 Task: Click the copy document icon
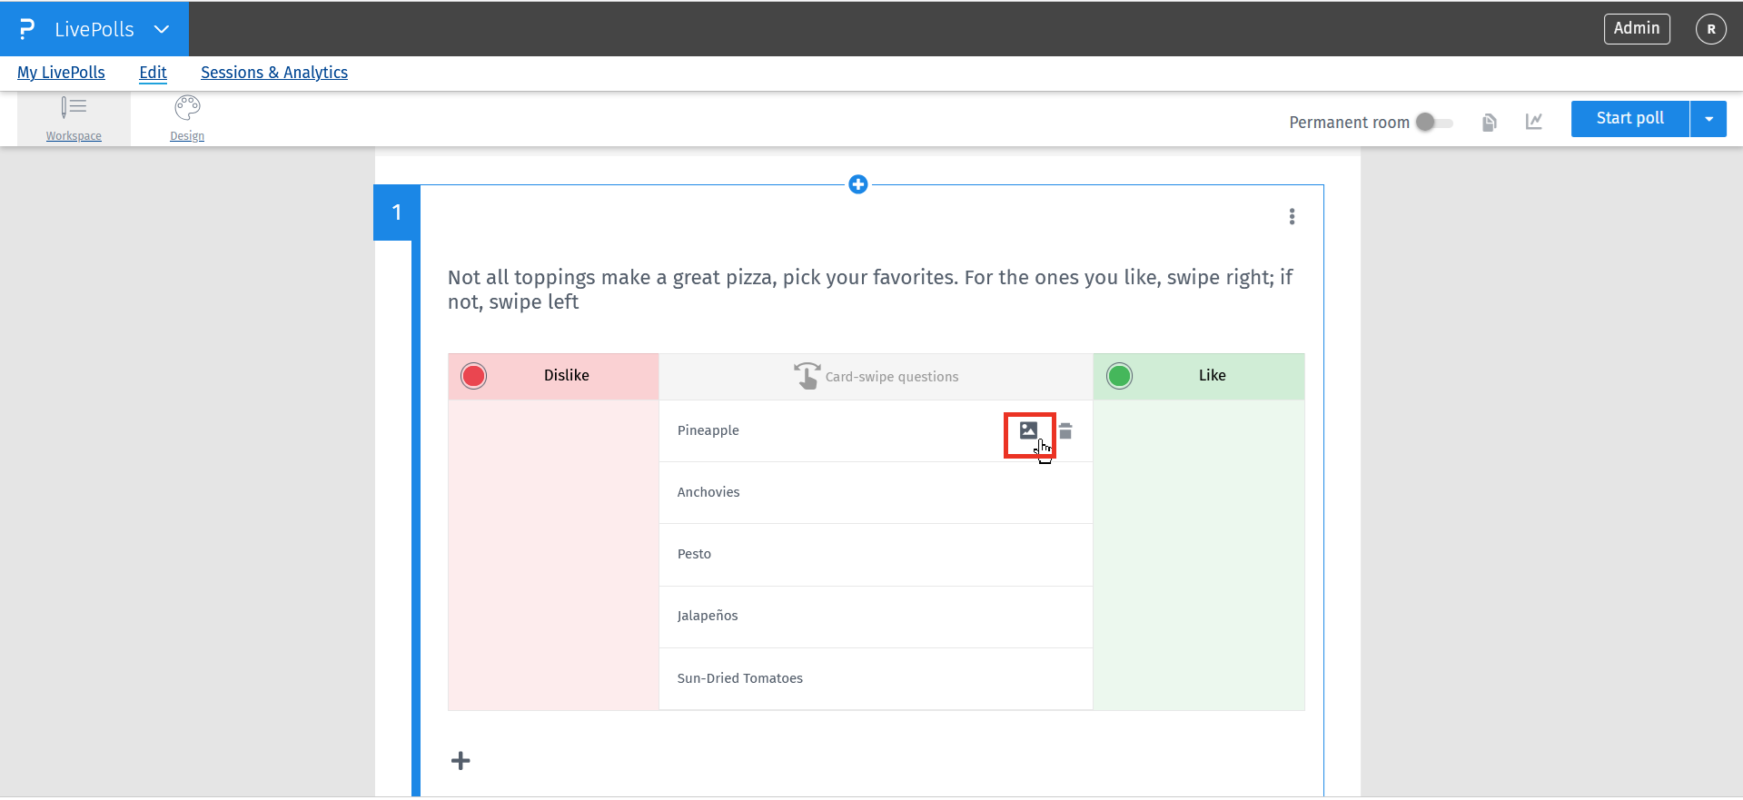tap(1489, 122)
